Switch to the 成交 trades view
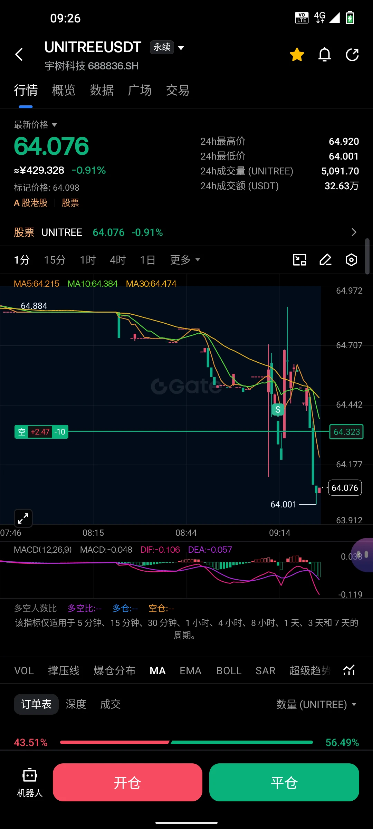The height and width of the screenshot is (829, 373). (111, 704)
